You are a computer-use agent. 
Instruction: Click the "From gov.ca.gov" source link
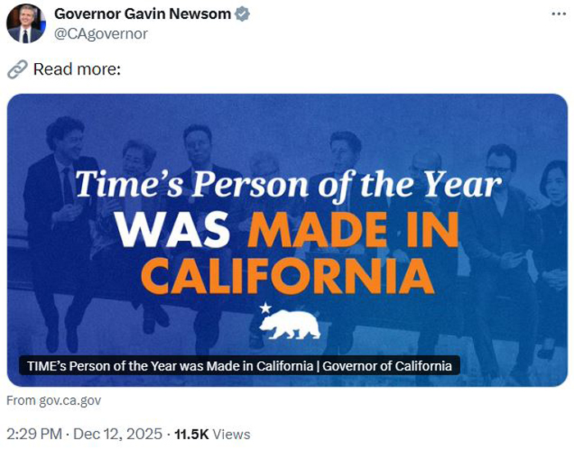54,401
